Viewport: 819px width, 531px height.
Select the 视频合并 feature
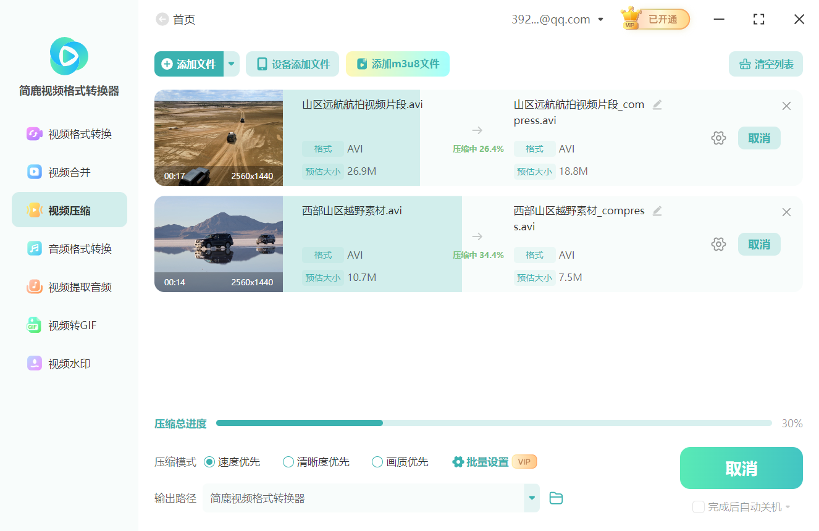pyautogui.click(x=69, y=171)
